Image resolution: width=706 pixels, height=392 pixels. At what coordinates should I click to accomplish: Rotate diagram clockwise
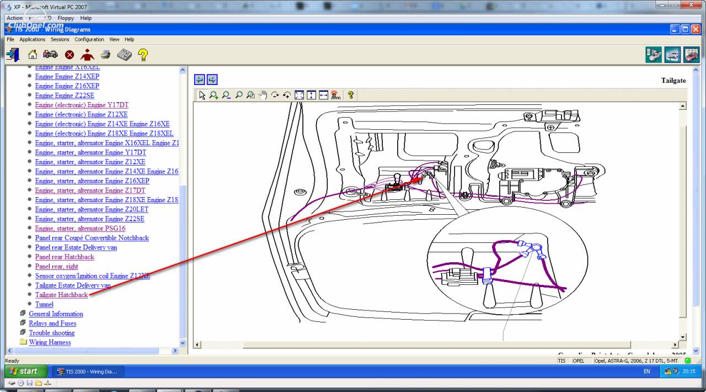coord(275,95)
